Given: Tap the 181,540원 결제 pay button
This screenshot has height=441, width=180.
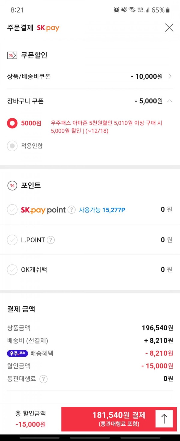Looking at the screenshot, I should click(119, 419).
